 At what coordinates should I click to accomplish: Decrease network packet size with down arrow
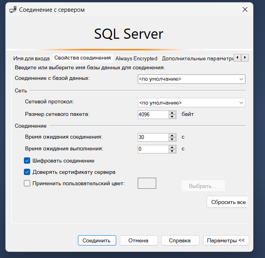coord(172,117)
